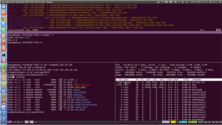Click the special_channel_aggregate.php crontab line
Image resolution: width=222 pixels, height=125 pixels.
(x=82, y=17)
